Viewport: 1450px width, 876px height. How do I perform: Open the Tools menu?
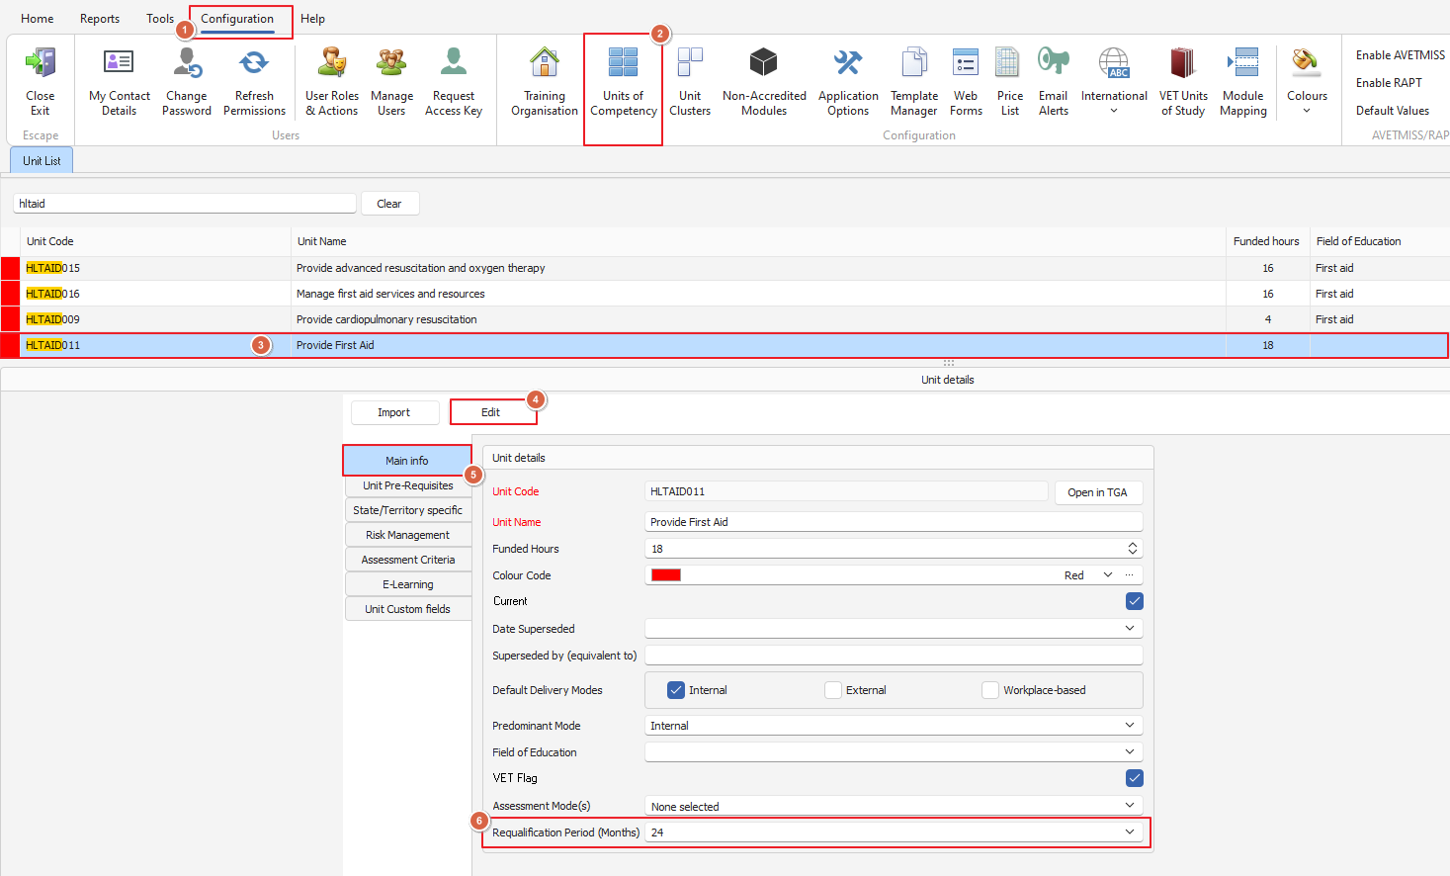click(x=160, y=19)
